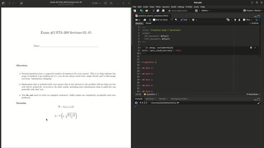Open the Profile menu
Screen dimensions: 264x148
click(189, 7)
